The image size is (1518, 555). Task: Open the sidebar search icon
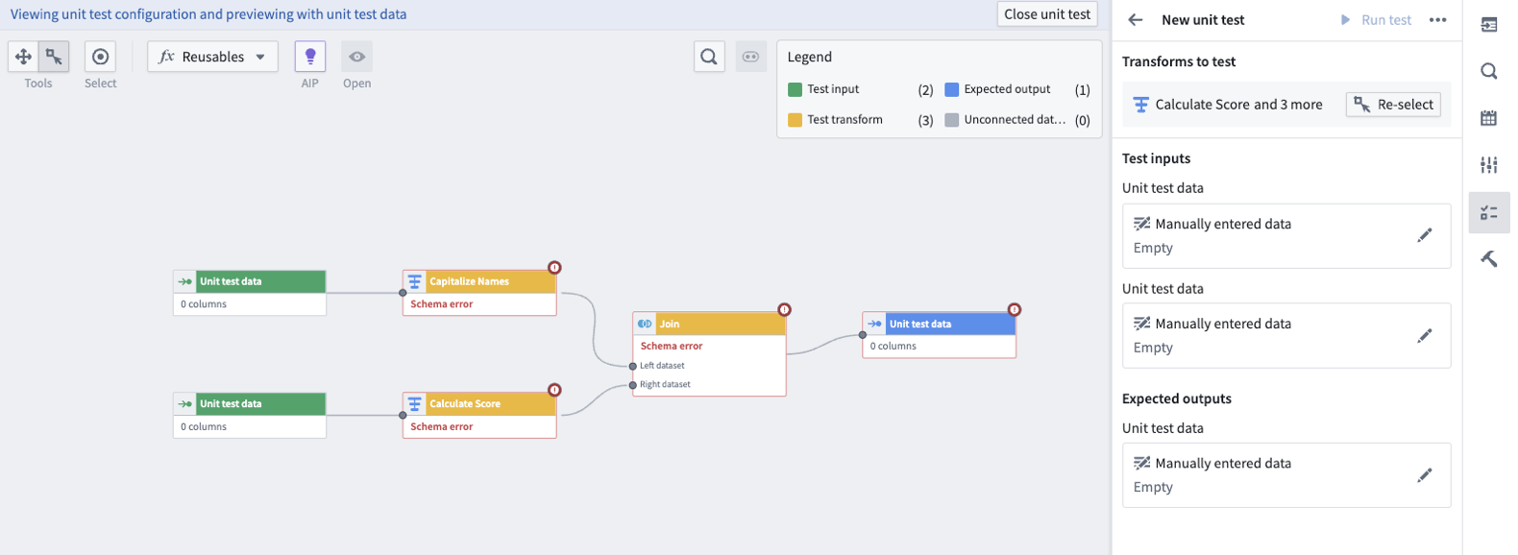coord(1489,71)
